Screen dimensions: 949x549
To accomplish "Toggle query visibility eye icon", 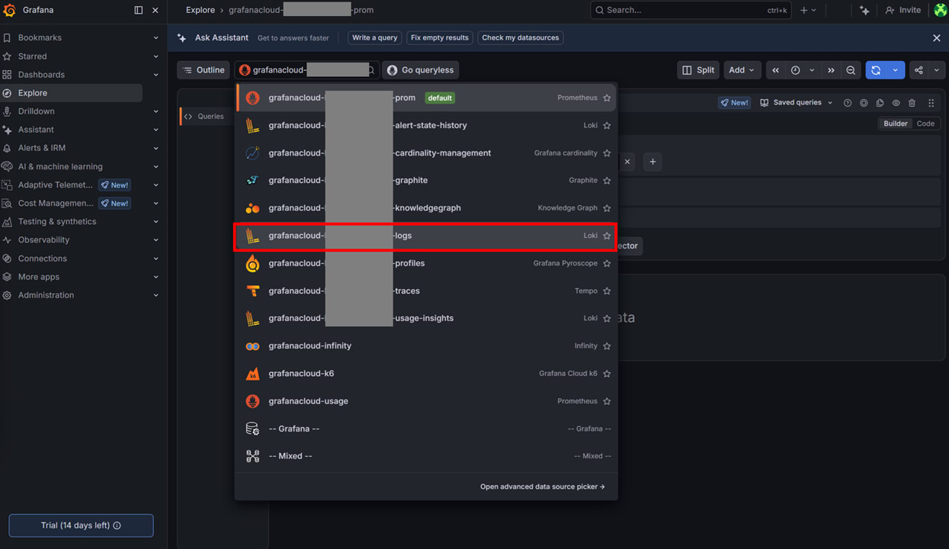I will pos(896,103).
